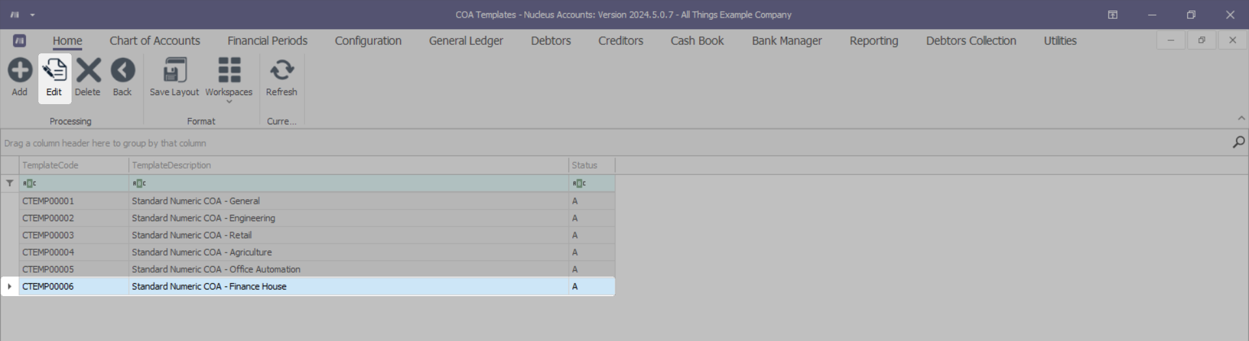
Task: Open the search magnifier icon
Action: [x=1239, y=142]
